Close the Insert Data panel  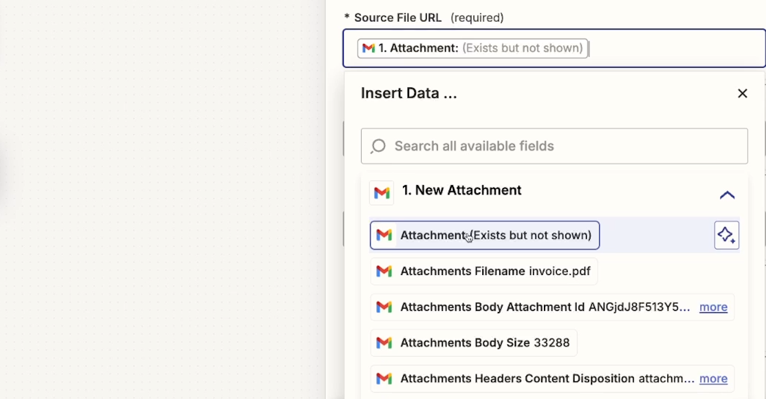pos(743,93)
